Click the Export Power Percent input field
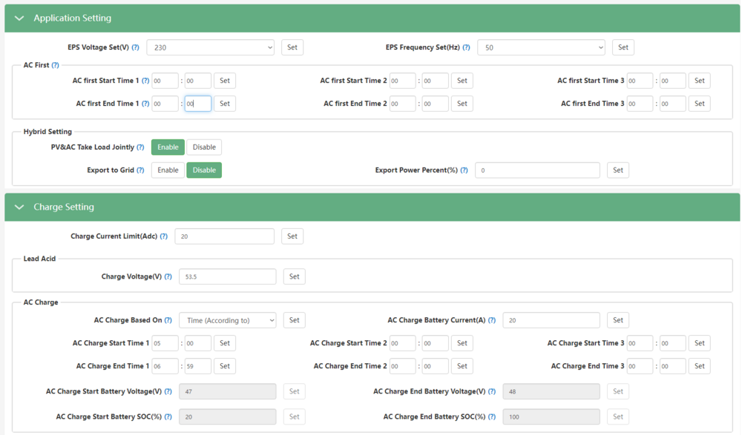 click(x=537, y=170)
